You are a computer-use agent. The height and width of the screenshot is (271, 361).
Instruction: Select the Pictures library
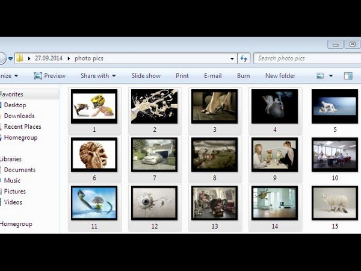coord(15,192)
